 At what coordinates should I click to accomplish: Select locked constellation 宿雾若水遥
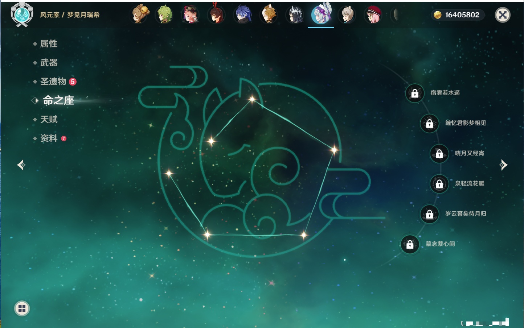point(415,93)
